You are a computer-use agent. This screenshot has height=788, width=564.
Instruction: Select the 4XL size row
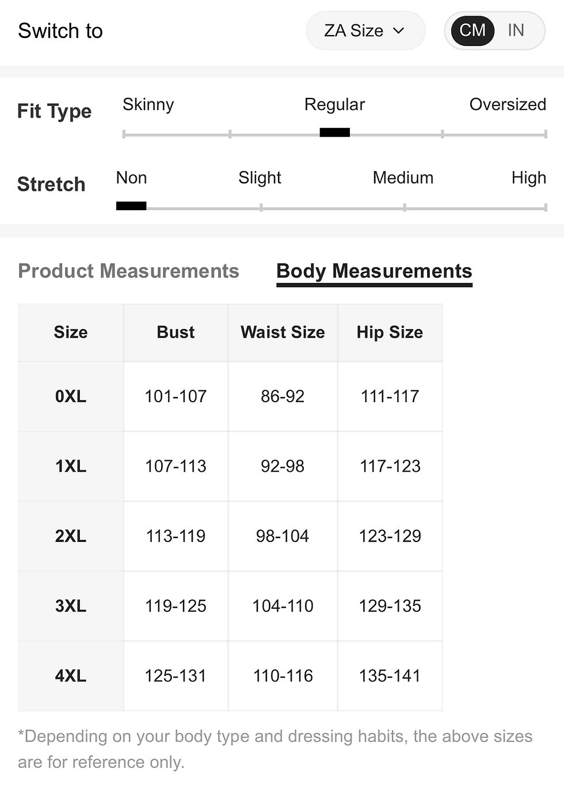pyautogui.click(x=230, y=676)
